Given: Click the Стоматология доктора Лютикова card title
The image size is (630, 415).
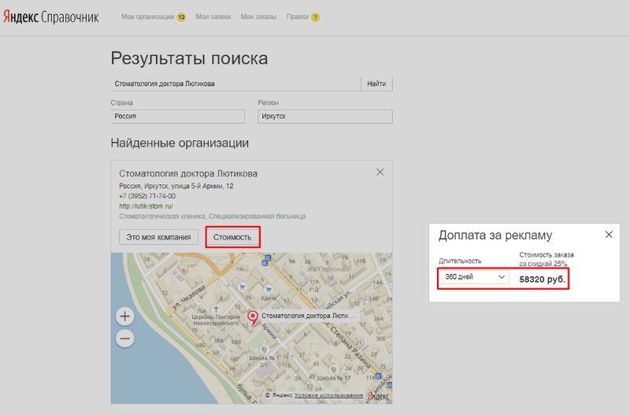Looking at the screenshot, I should [188, 173].
